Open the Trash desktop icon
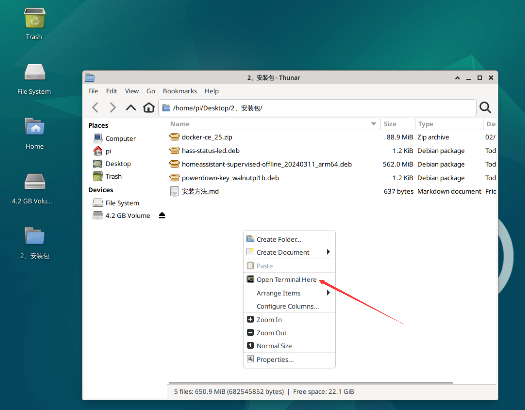Screen dimensions: 525x410 pyautogui.click(x=34, y=19)
